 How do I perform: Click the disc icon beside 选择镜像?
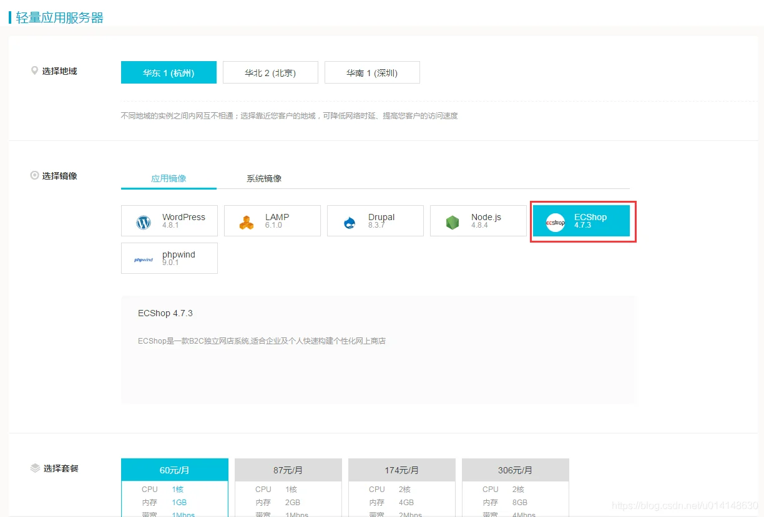point(35,176)
